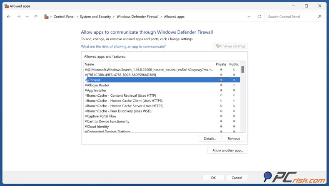329x186 pixels.
Task: Refresh the Allowed apps page
Action: pyautogui.click(x=259, y=17)
